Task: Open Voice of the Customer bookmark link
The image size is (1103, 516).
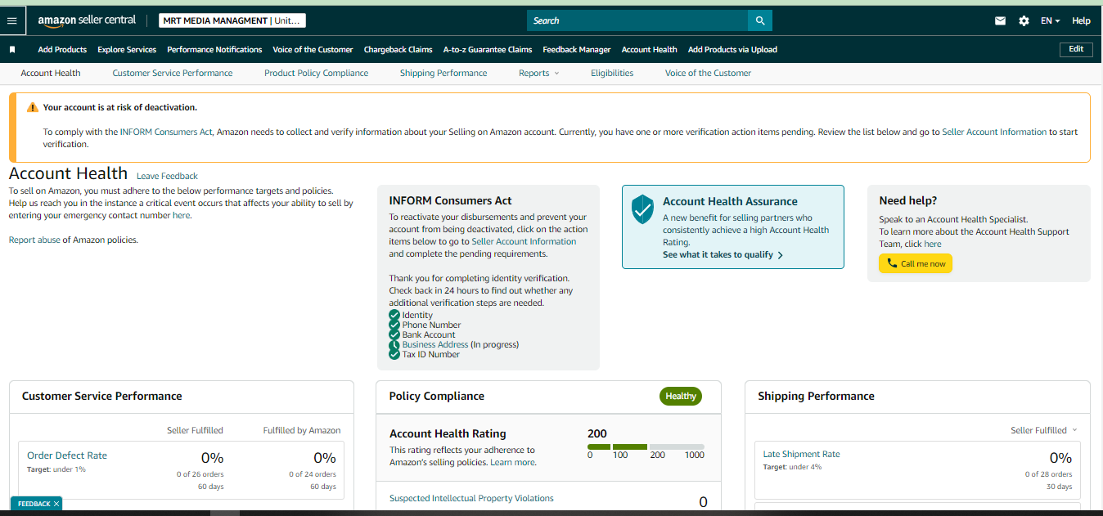Action: 313,50
